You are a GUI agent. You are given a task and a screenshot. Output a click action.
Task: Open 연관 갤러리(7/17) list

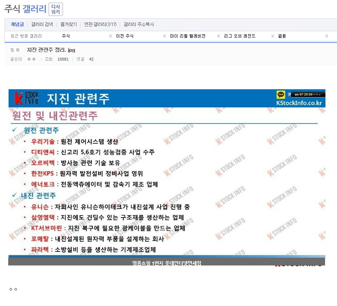(100, 24)
